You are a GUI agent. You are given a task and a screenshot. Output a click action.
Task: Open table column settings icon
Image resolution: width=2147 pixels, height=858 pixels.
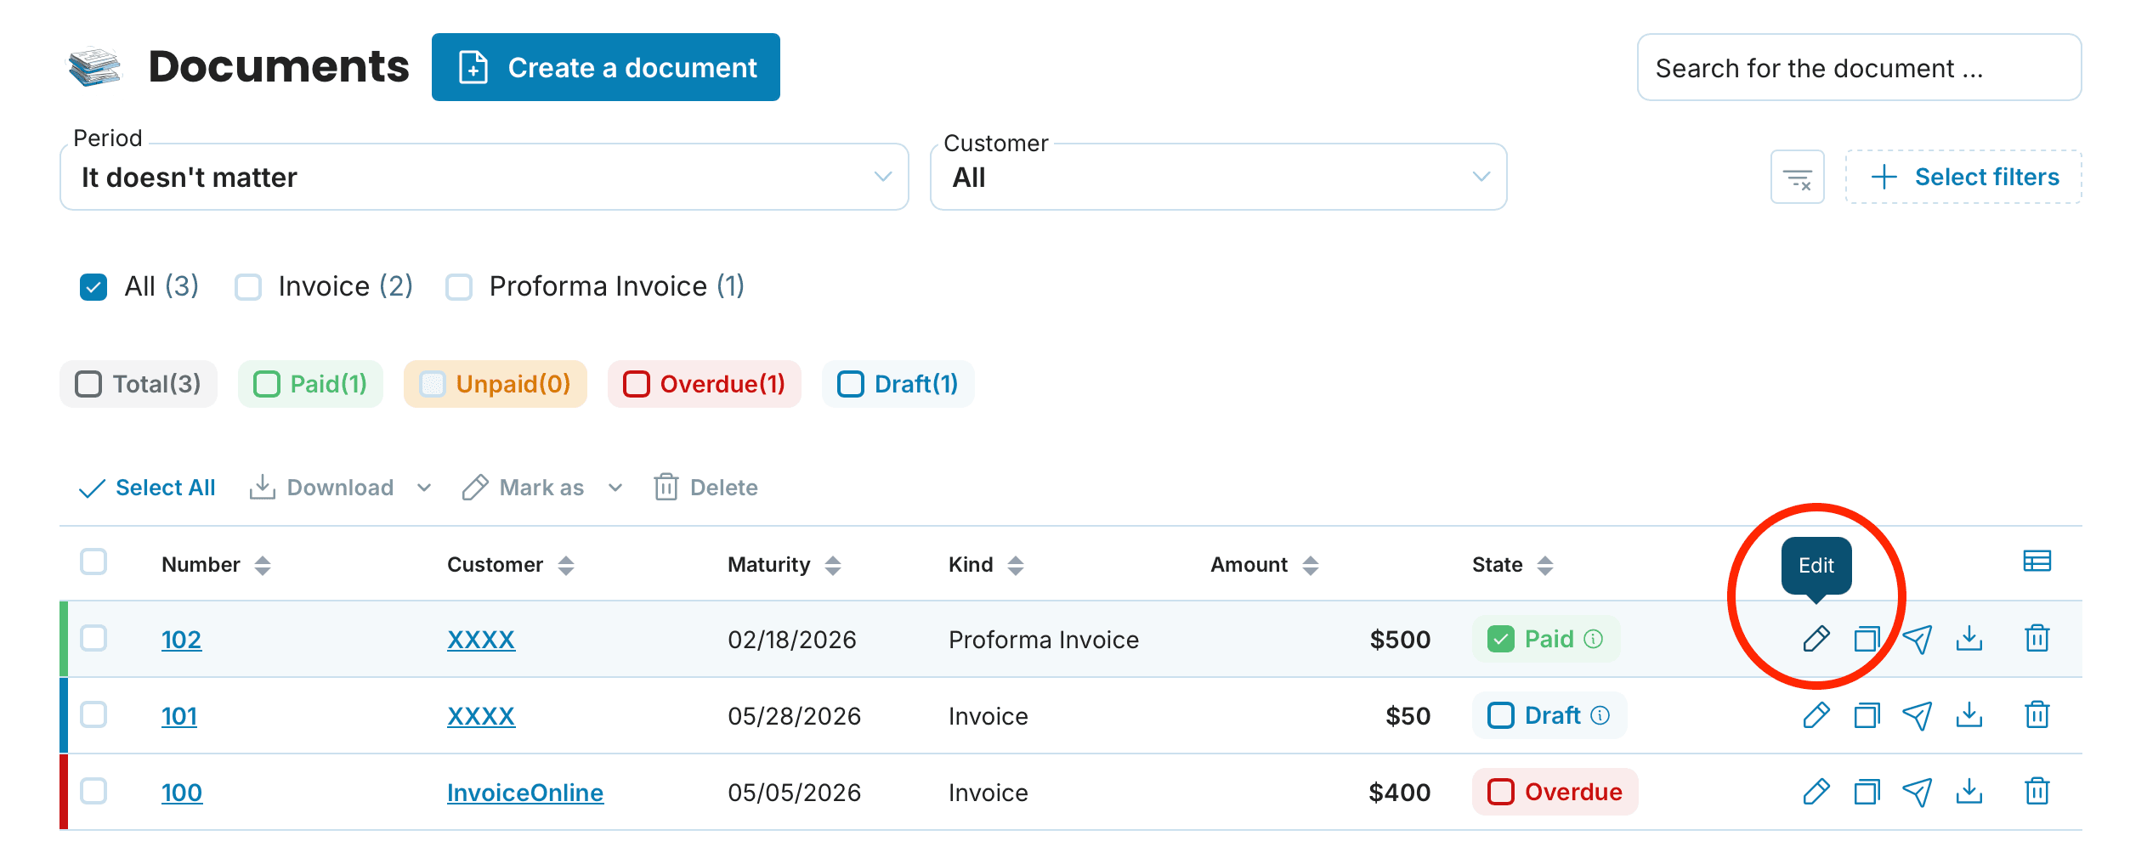[x=2037, y=562]
